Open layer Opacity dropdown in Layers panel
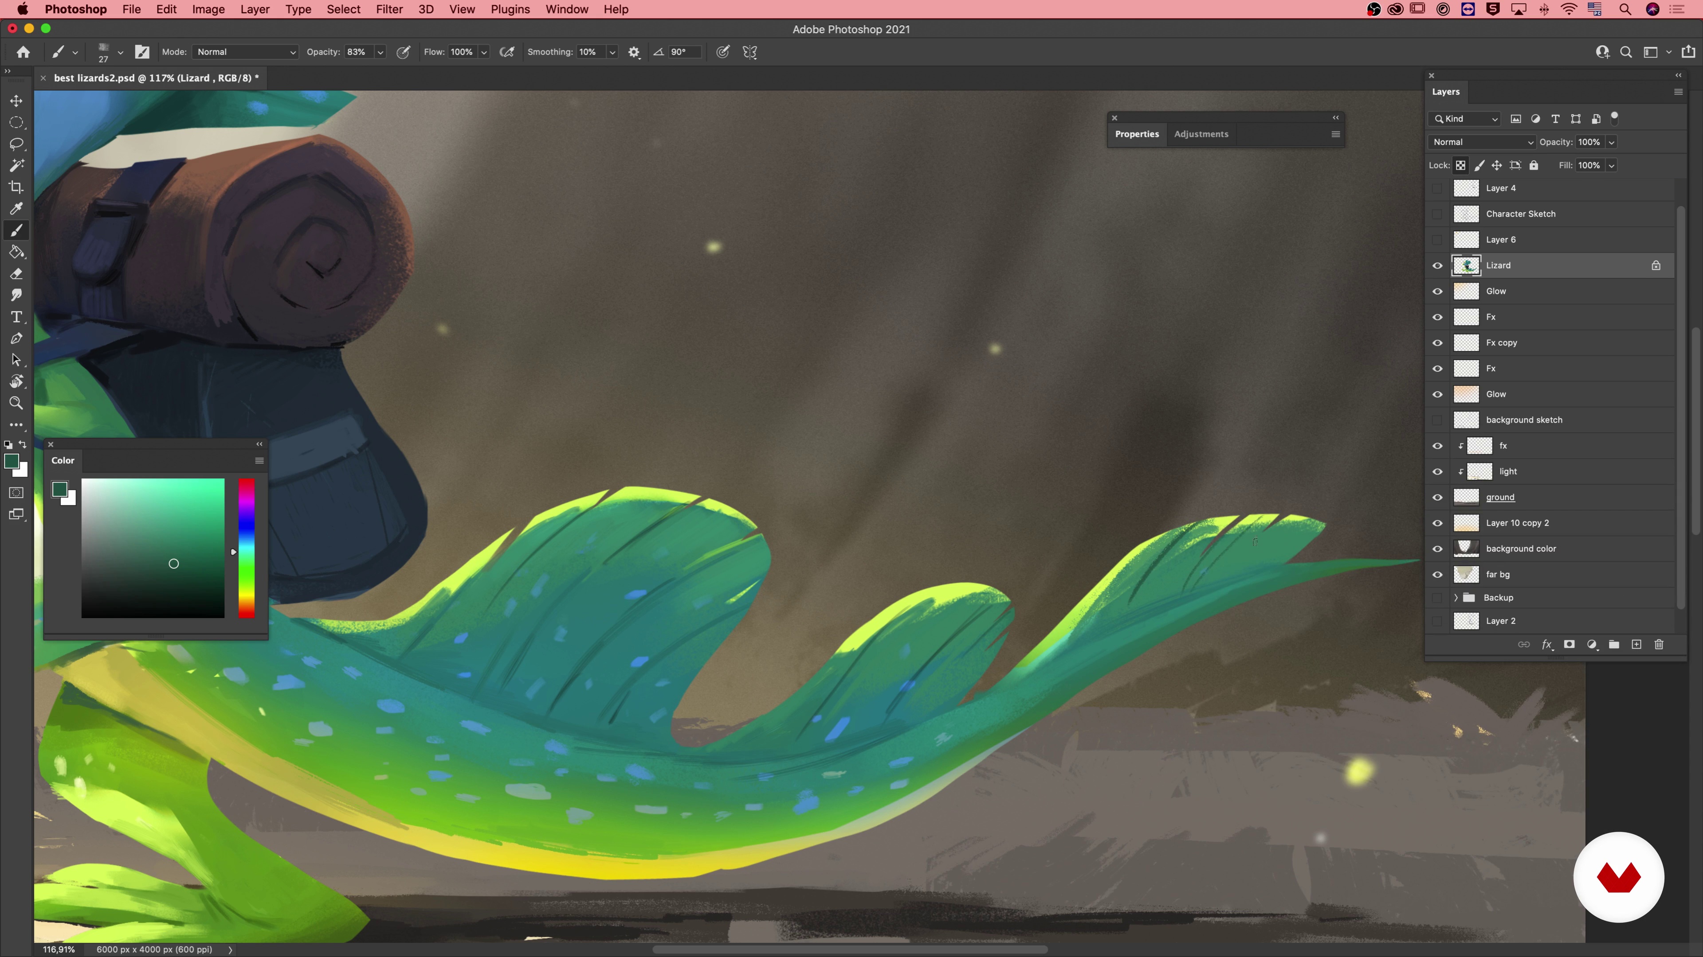The height and width of the screenshot is (957, 1703). [1611, 142]
